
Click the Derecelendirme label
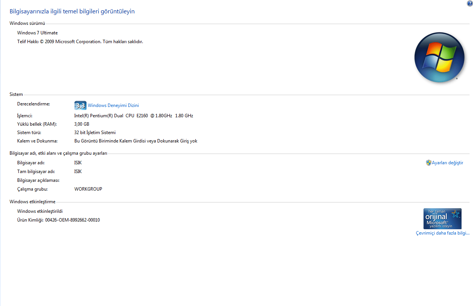(34, 104)
